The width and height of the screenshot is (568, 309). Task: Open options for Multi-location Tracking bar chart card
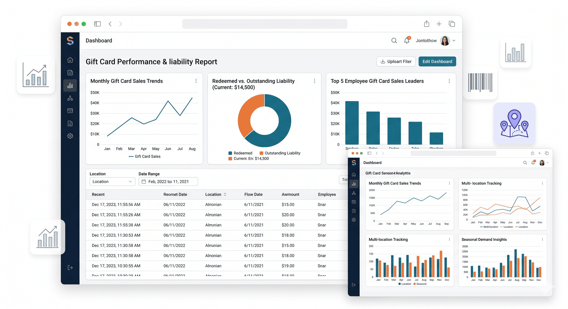[449, 240]
